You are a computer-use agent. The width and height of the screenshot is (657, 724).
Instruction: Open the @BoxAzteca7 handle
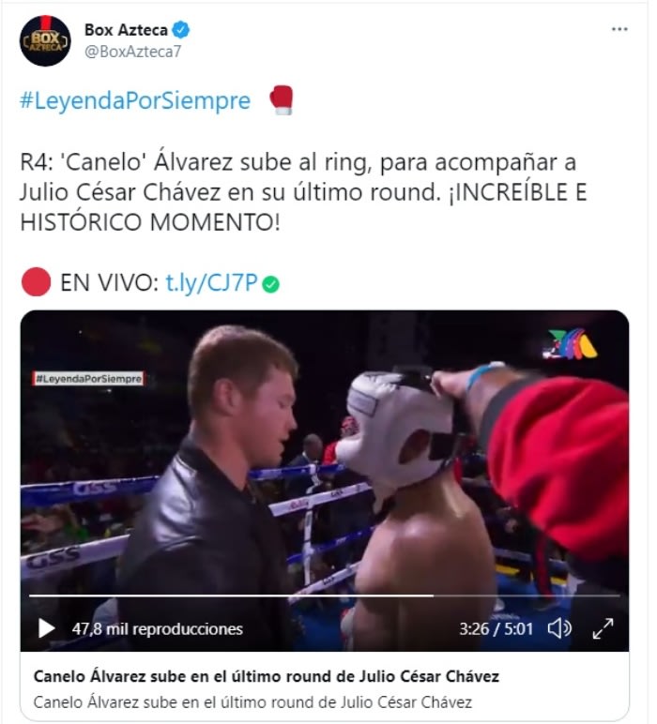[133, 52]
